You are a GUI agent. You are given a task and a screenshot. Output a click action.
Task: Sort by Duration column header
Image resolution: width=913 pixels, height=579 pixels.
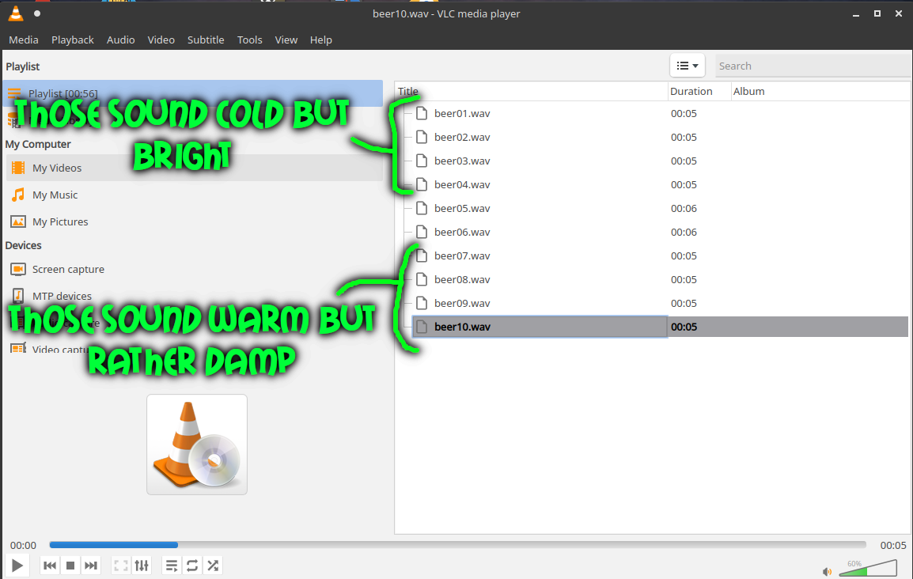tap(699, 92)
